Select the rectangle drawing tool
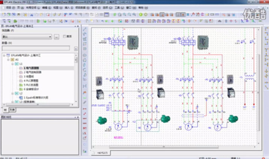This screenshot has width=269, height=159. coord(85,44)
